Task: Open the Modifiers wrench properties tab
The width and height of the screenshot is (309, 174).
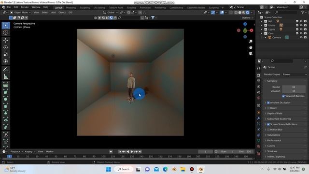Action: [x=259, y=118]
